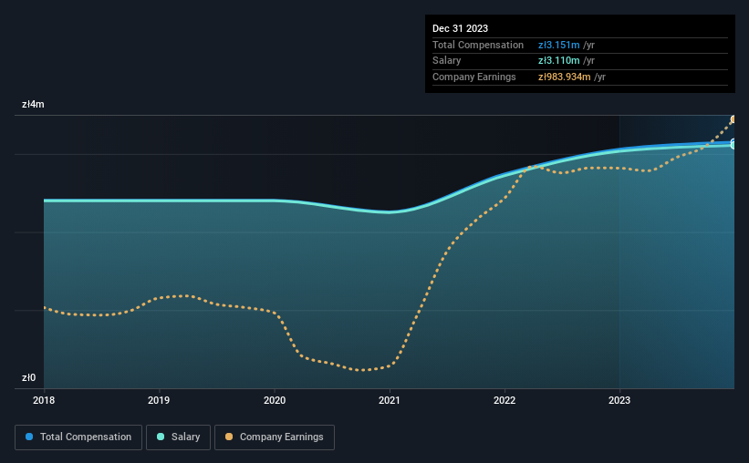
Task: Click the Dec 31 2023 tooltip date
Action: pyautogui.click(x=460, y=28)
